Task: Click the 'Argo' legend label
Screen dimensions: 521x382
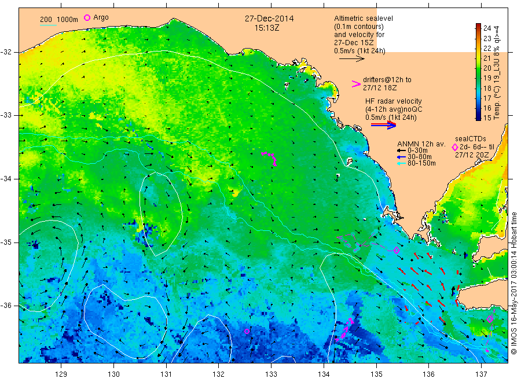Action: [x=101, y=17]
